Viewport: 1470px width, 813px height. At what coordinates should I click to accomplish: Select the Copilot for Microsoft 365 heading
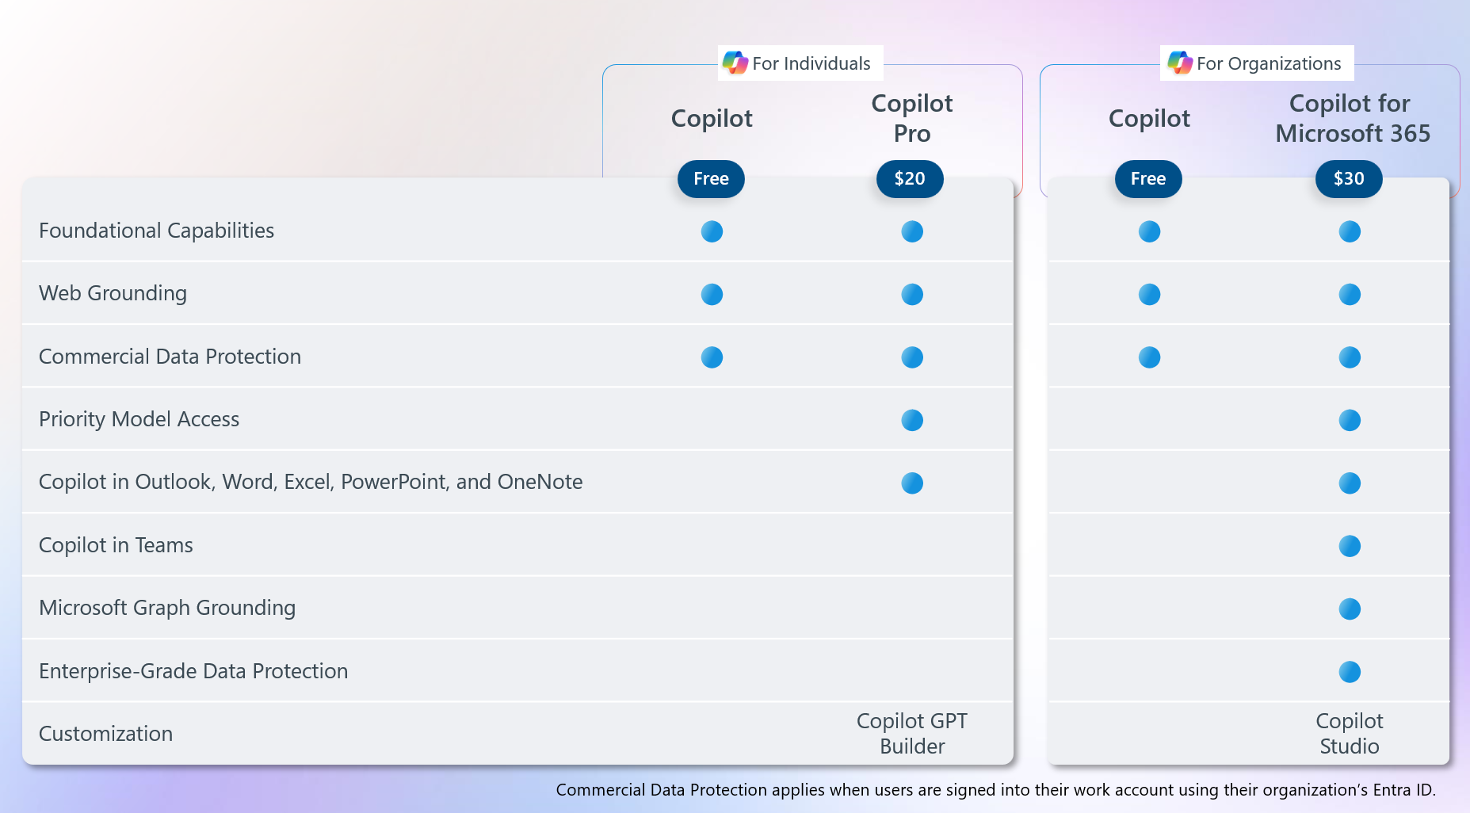coord(1352,118)
